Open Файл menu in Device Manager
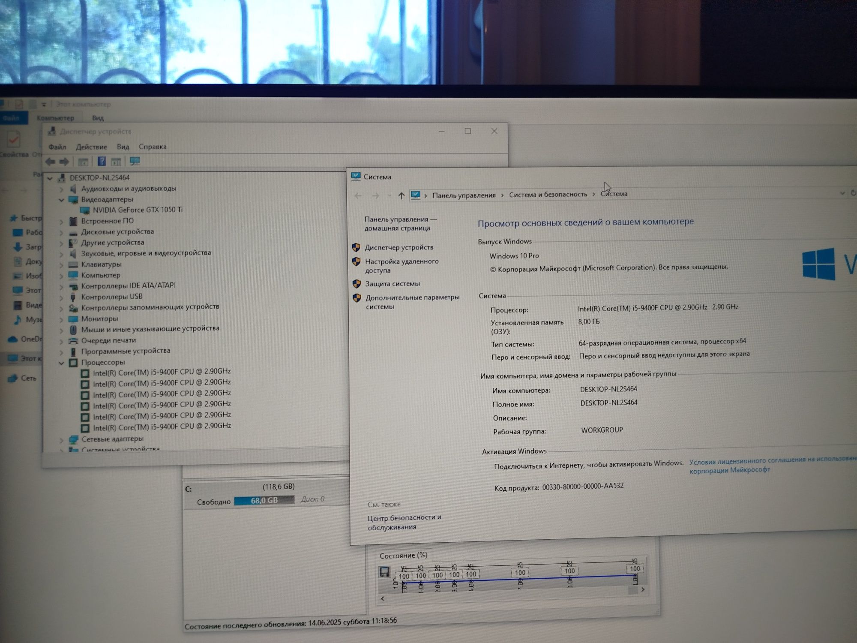The image size is (857, 643). pos(57,147)
